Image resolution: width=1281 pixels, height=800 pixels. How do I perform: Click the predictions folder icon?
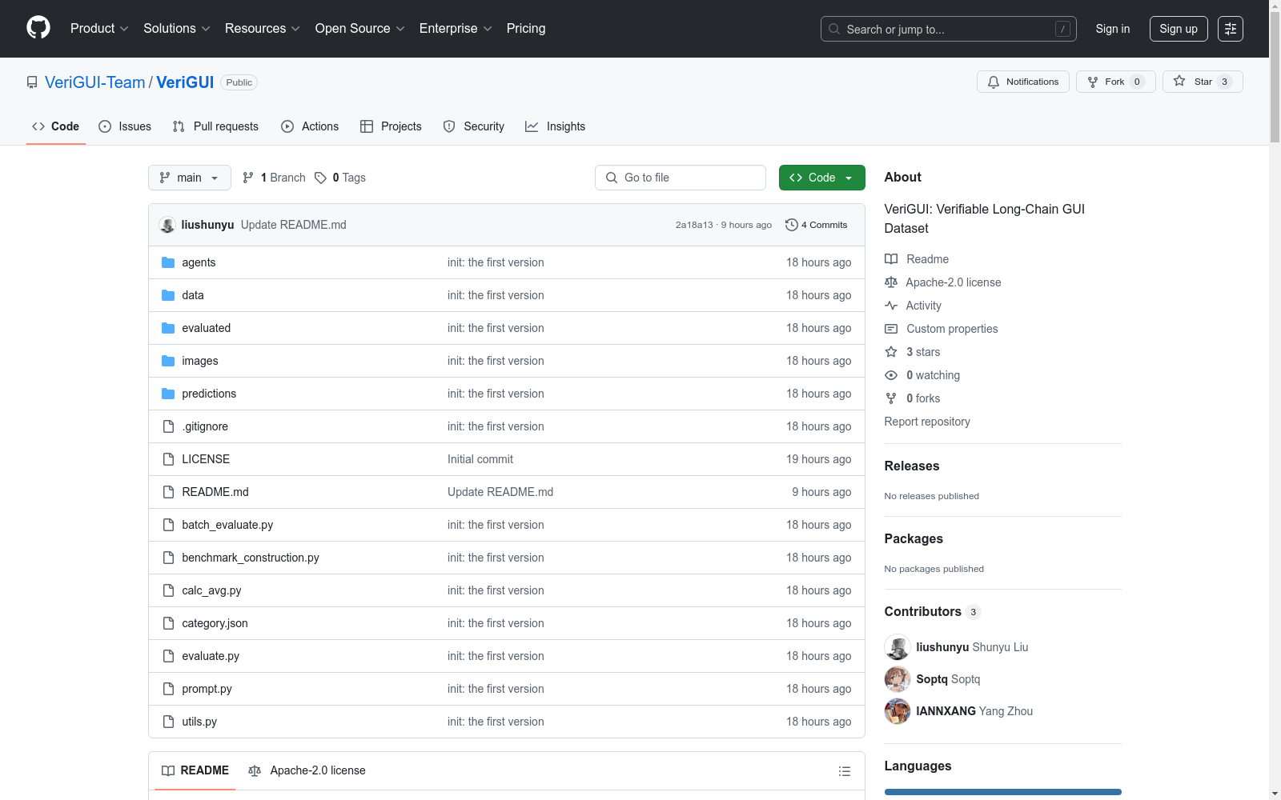(x=168, y=394)
